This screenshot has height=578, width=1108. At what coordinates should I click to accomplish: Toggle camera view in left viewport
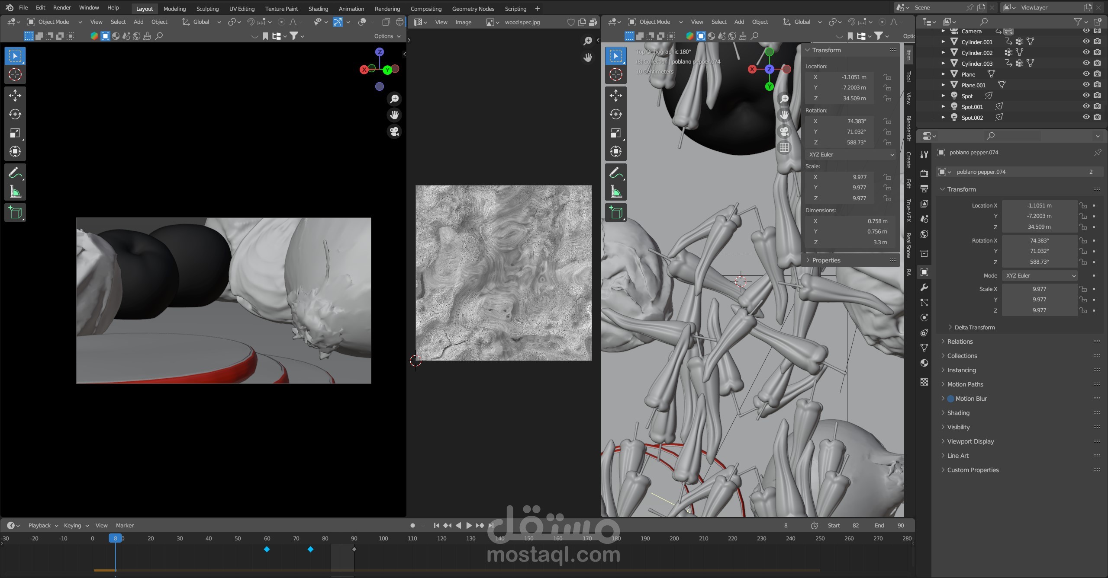point(394,131)
